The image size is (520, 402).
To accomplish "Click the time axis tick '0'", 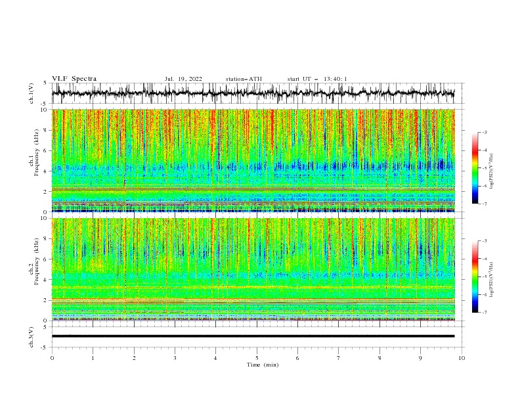I will (x=52, y=358).
